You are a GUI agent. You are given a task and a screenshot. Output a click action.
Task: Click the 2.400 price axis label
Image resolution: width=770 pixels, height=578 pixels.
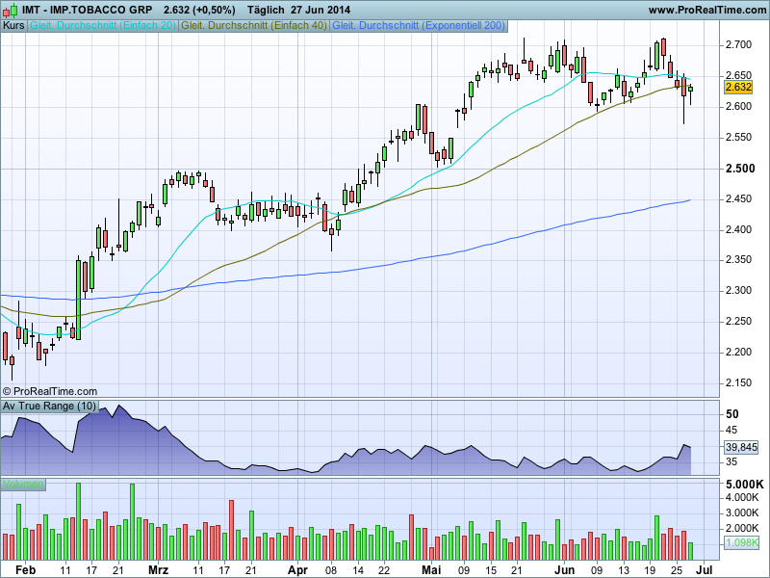738,230
